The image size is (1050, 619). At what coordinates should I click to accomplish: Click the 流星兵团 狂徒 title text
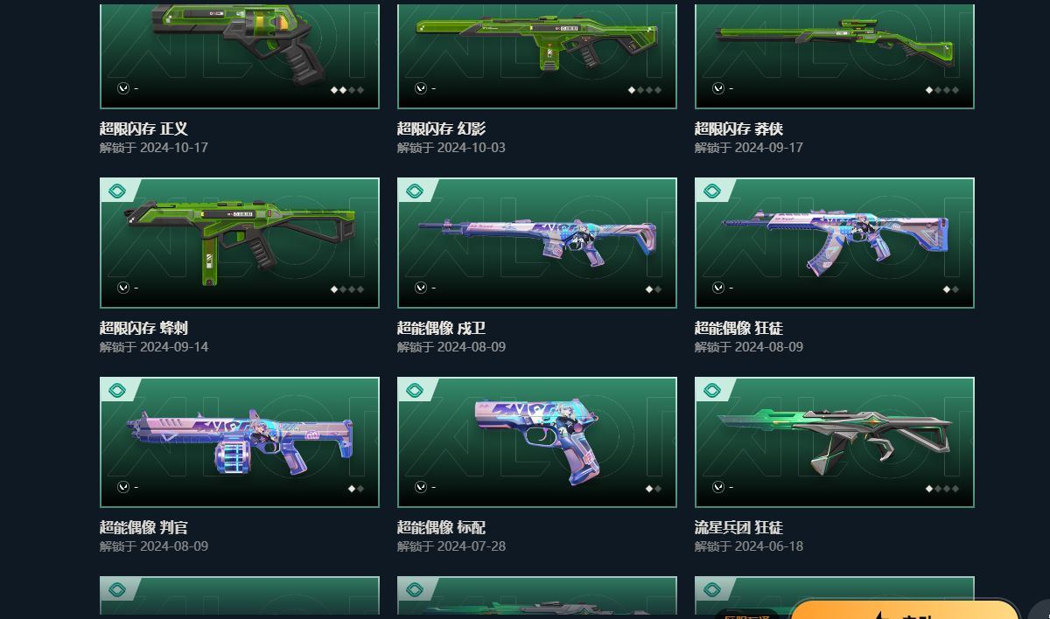[x=738, y=528]
